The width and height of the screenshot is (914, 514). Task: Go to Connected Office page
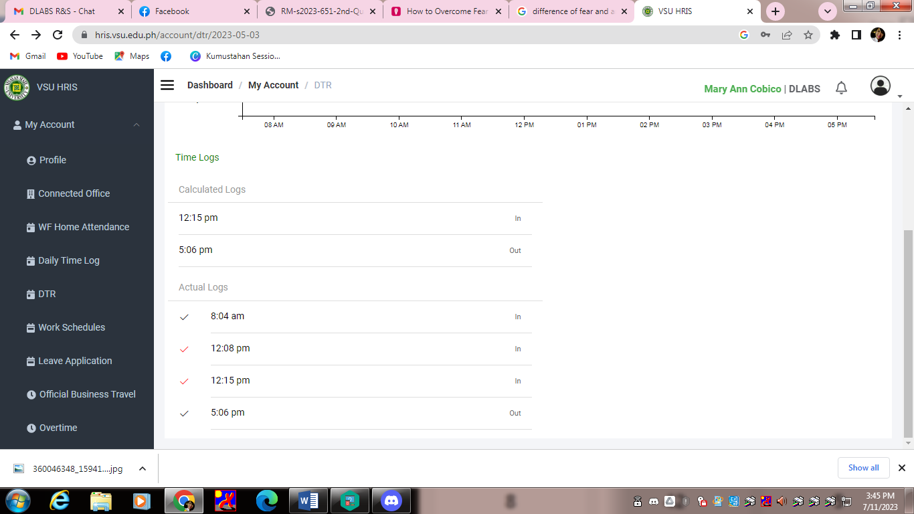(74, 193)
